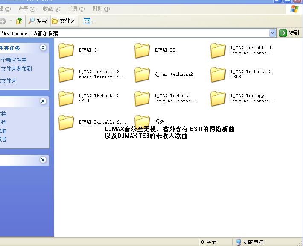Select the label DJMAX Trilogy Original Soundt...

(x=253, y=98)
